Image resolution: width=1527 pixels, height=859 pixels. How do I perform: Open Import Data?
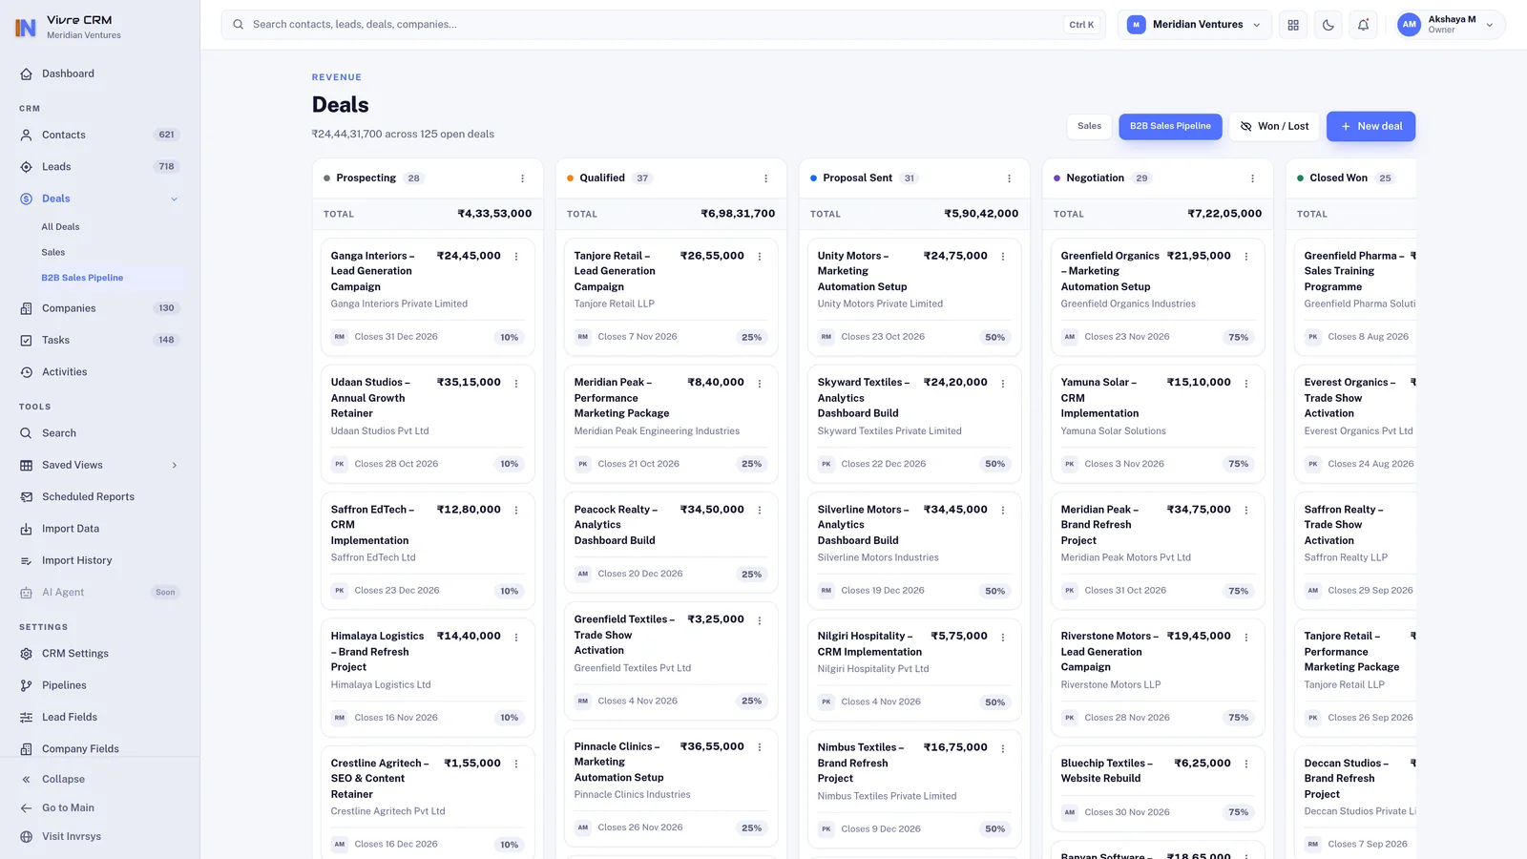pos(99,529)
